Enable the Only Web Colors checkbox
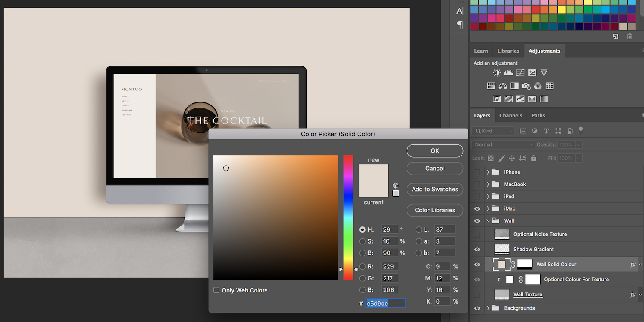 tap(216, 290)
